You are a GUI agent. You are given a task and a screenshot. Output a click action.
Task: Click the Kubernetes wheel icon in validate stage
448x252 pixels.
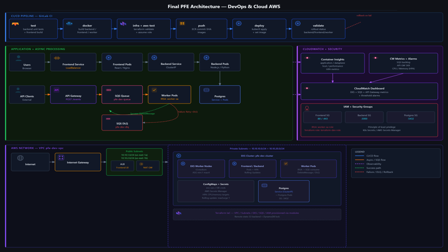click(298, 24)
